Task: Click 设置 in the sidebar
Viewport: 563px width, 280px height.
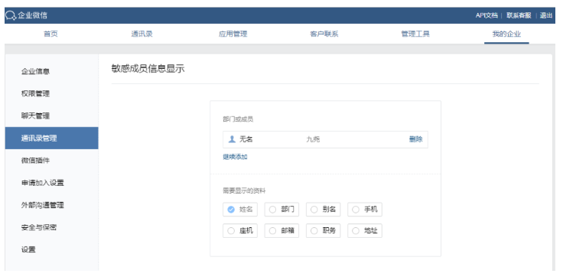Action: coord(52,249)
